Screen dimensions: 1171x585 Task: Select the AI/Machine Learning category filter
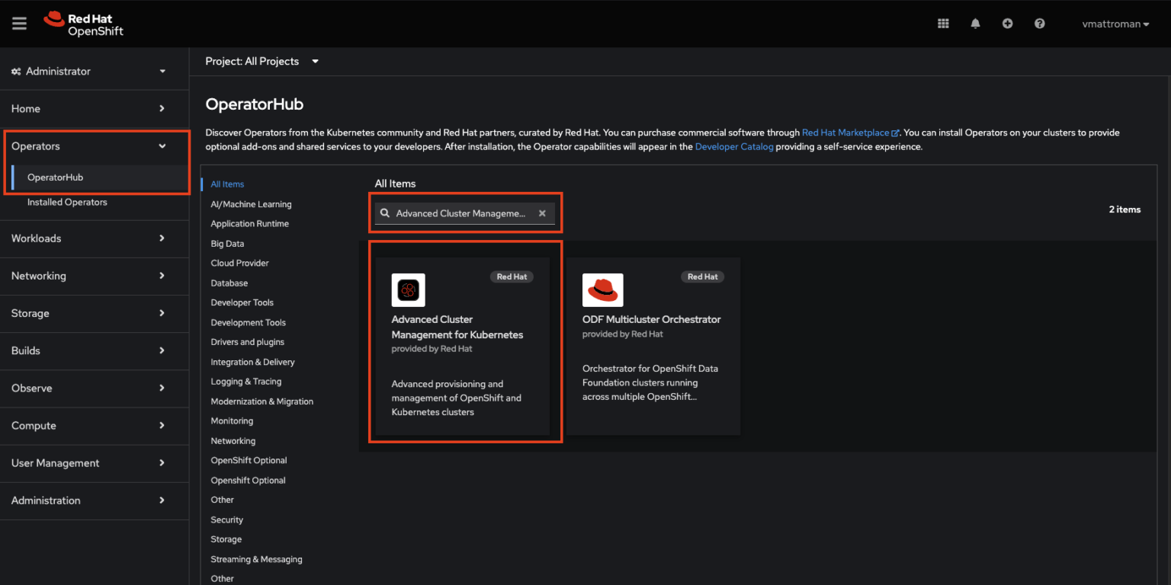coord(251,204)
